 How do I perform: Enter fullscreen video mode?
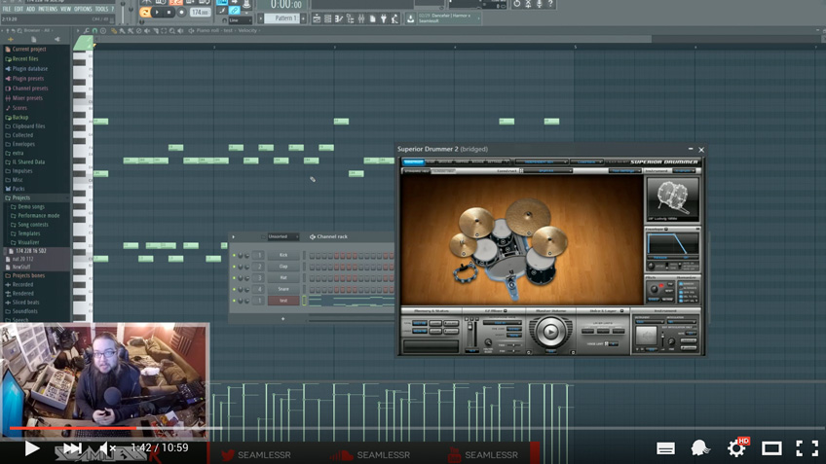[x=807, y=448]
